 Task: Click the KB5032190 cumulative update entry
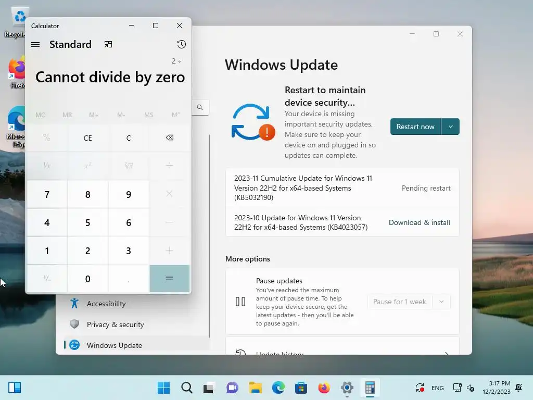[342, 187]
